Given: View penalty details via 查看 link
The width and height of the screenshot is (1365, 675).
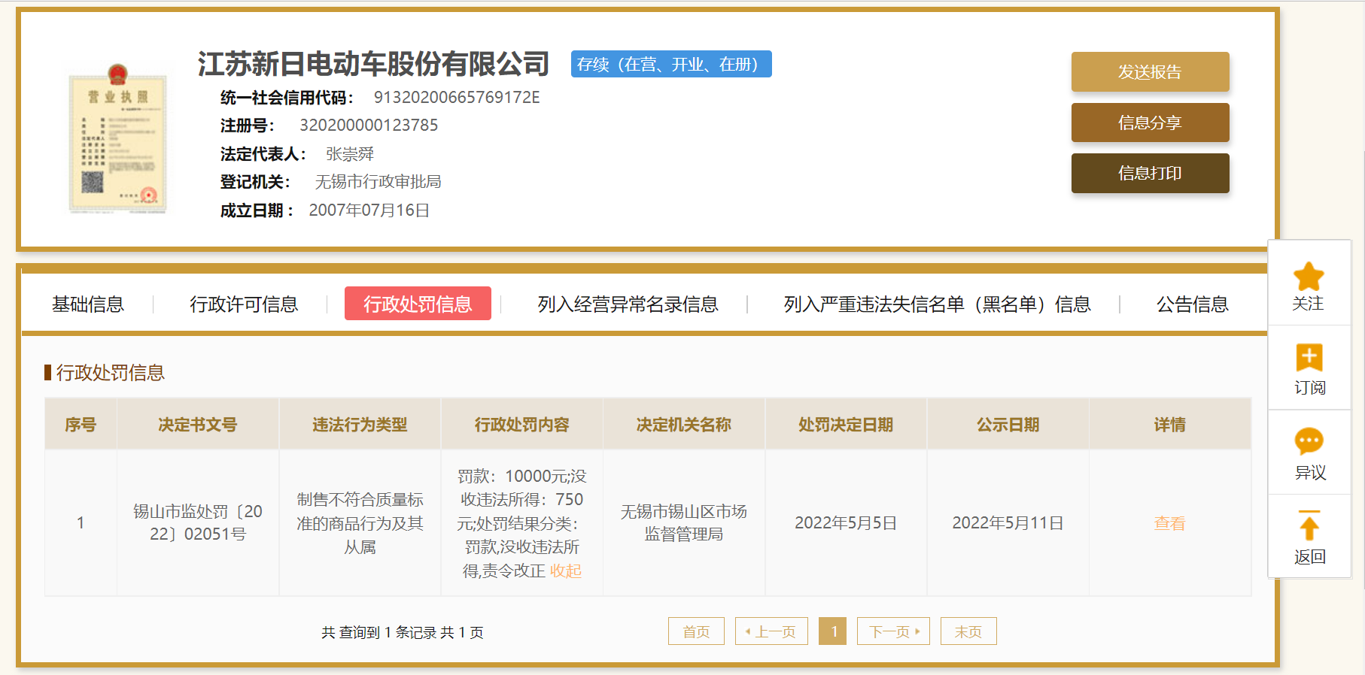Looking at the screenshot, I should point(1169,523).
